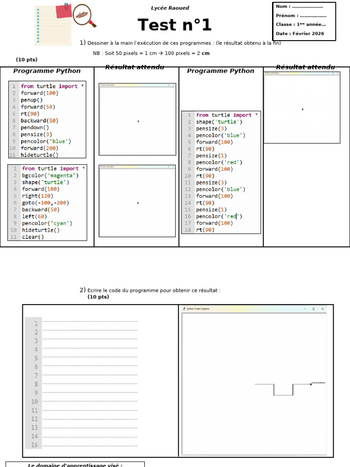350x467 pixels.
Task: Select 'Le domaine d'apprentissage visé' heading
Action: click(75, 465)
